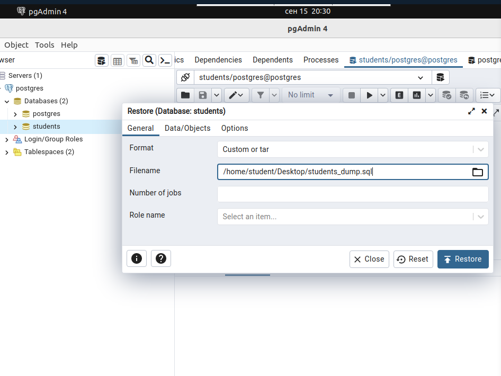Open dropdown arrow next to Filter icon
501x376 pixels.
[x=274, y=95]
